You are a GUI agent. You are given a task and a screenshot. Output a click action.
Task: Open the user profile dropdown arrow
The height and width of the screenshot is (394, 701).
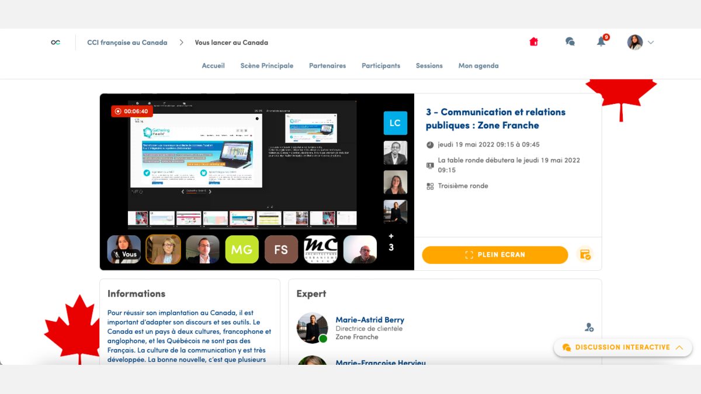(x=651, y=43)
